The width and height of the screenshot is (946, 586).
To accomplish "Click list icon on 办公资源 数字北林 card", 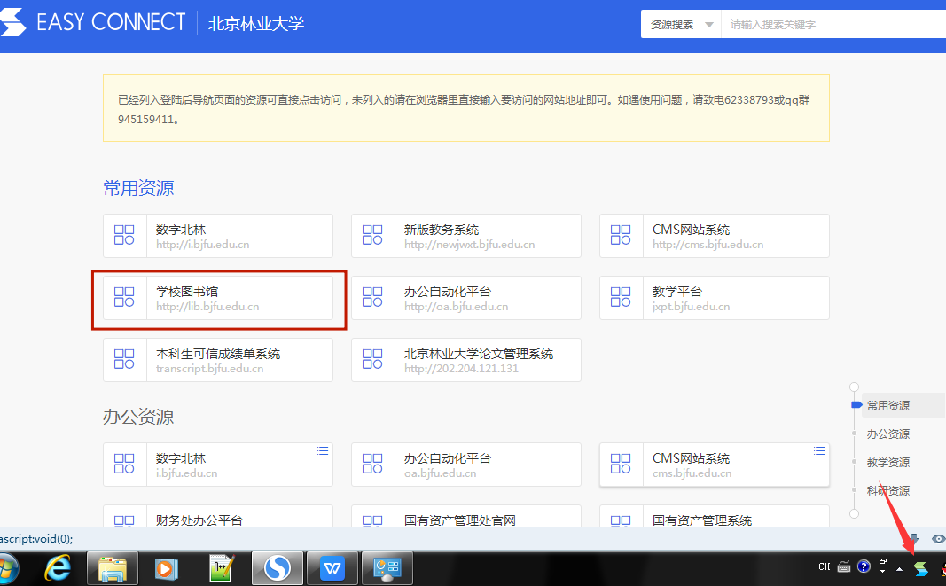I will [x=323, y=451].
